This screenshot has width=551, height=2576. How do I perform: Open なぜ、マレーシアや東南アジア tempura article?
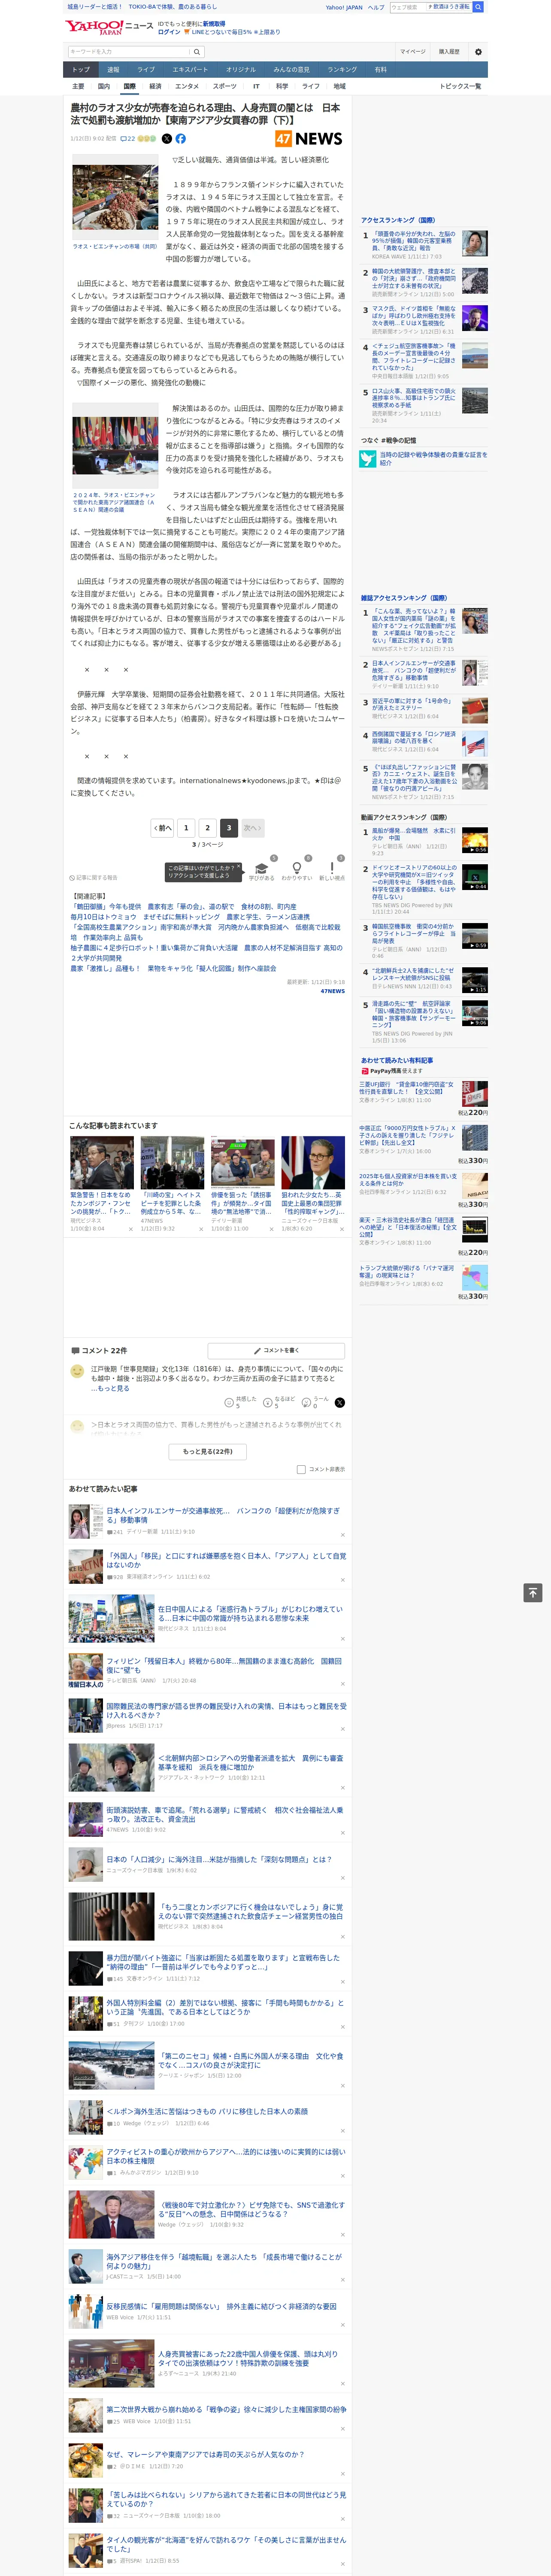click(x=205, y=2454)
